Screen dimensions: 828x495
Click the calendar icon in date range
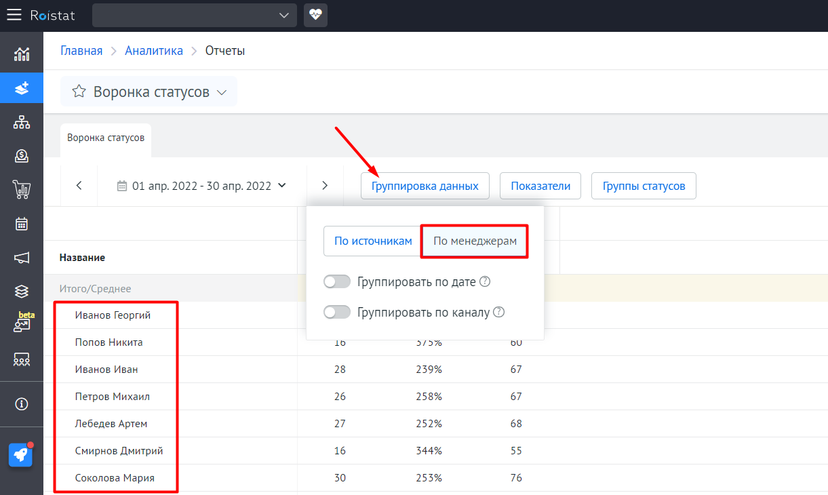pyautogui.click(x=122, y=186)
